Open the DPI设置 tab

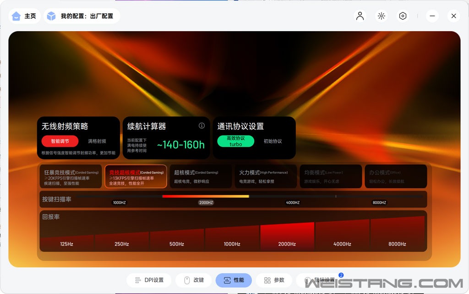point(149,280)
